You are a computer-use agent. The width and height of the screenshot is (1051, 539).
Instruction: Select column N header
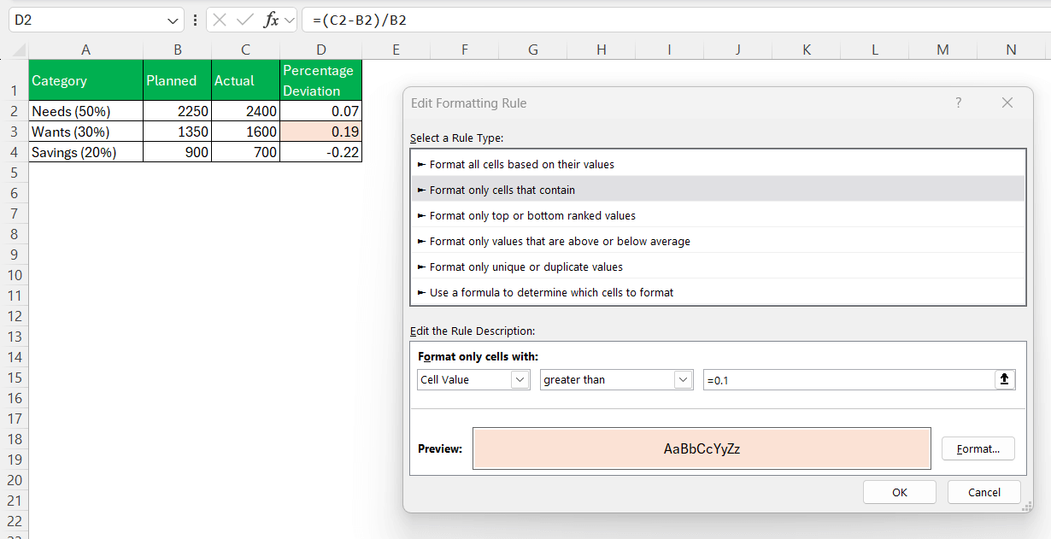(1011, 50)
